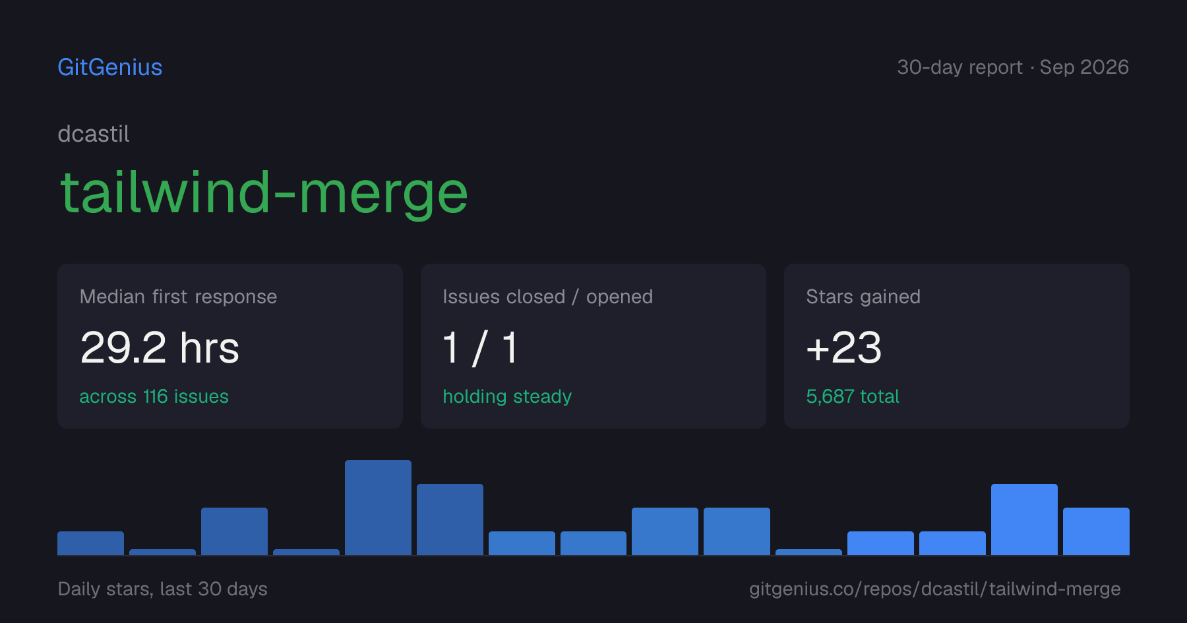Click the across 116 issues text
Viewport: 1187px width, 623px height.
pyautogui.click(x=154, y=396)
